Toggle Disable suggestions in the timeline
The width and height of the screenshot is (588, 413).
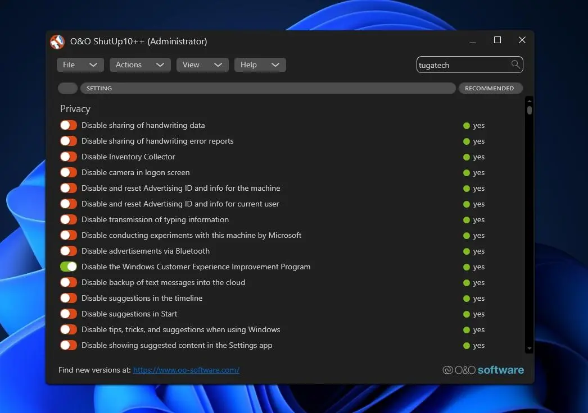(x=68, y=298)
